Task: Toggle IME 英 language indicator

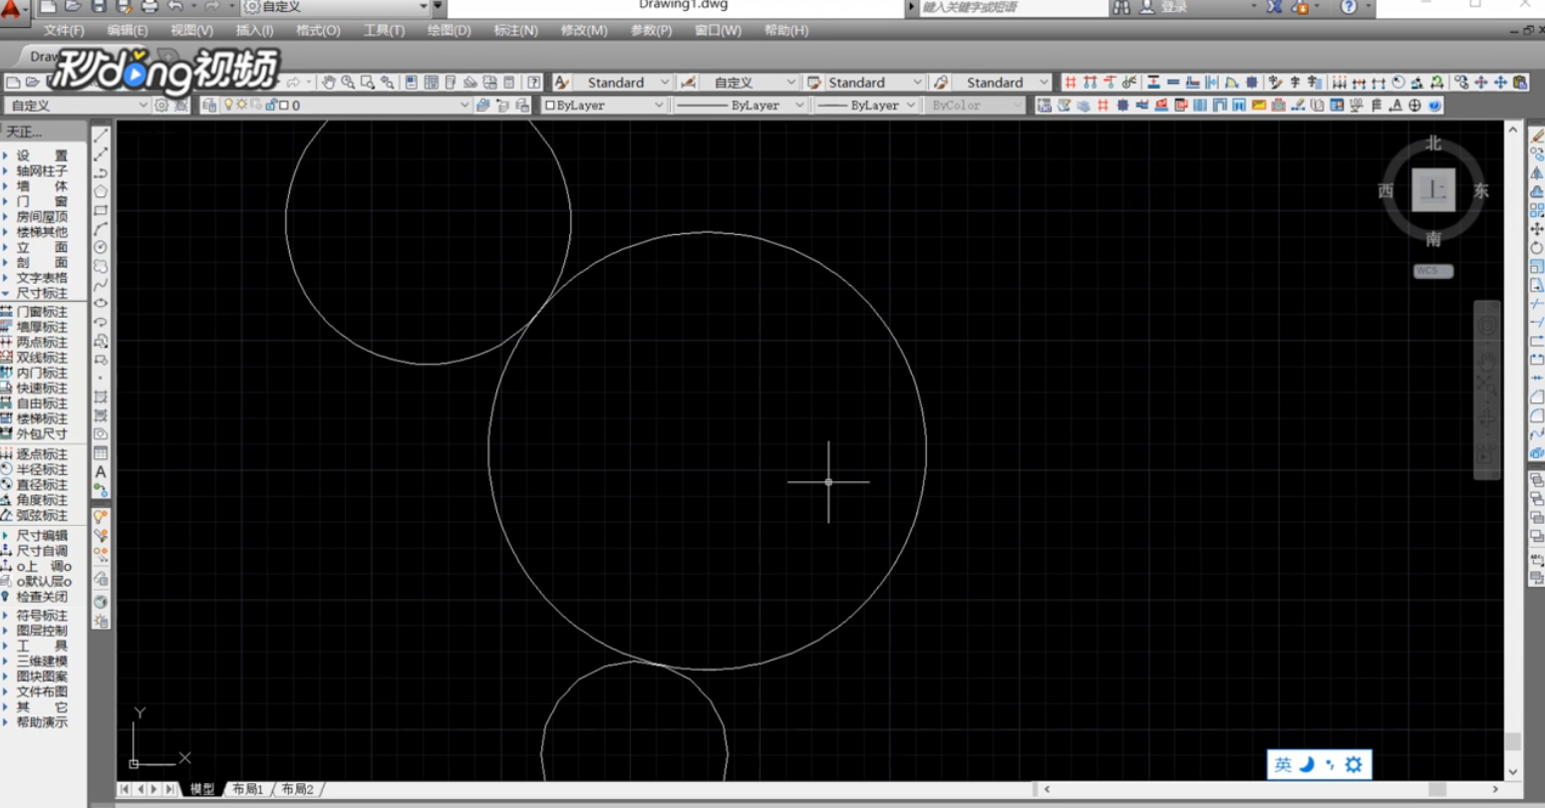Action: 1283,764
